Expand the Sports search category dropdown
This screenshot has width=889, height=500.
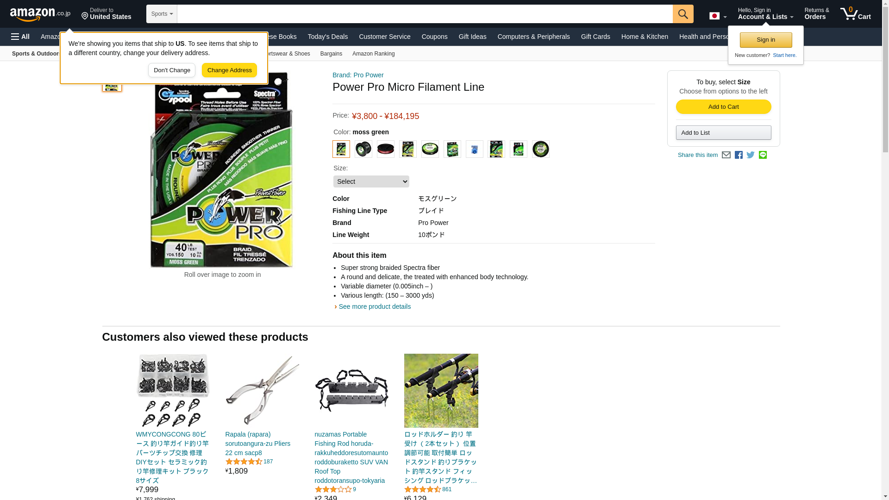(162, 14)
